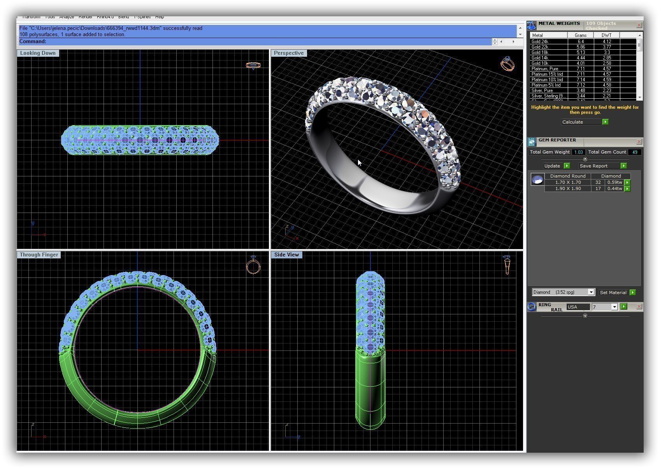
Task: Click the USA ring rail standard field
Action: click(578, 307)
